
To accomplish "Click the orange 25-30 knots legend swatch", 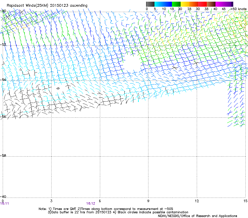I will pyautogui.click(x=194, y=4).
